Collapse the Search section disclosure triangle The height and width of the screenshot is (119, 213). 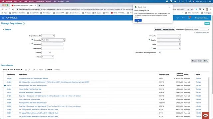[x=4, y=29]
